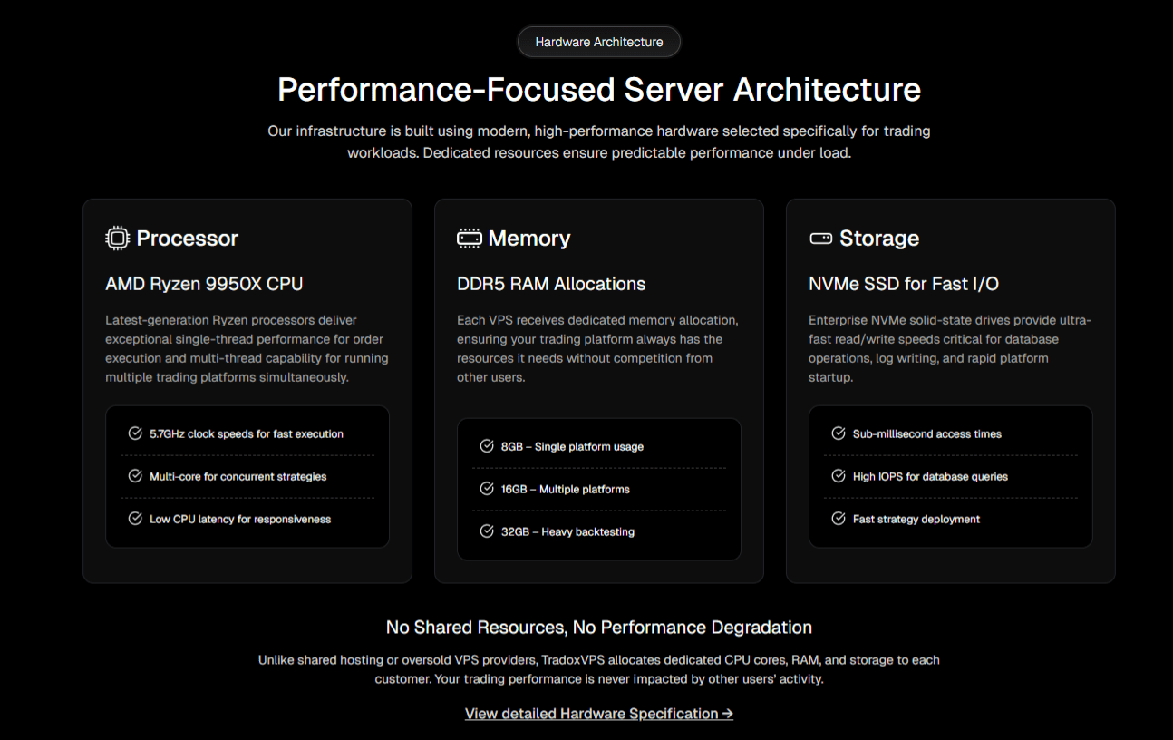This screenshot has height=740, width=1173.
Task: Click the Hardware Architecture badge
Action: pos(598,41)
